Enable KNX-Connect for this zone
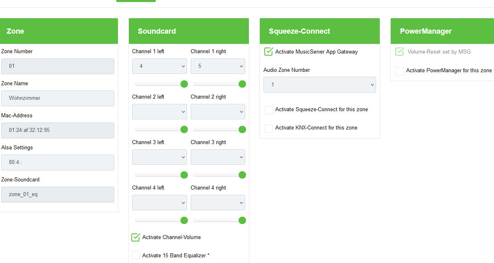Screen dimensions: 494x263 269,128
